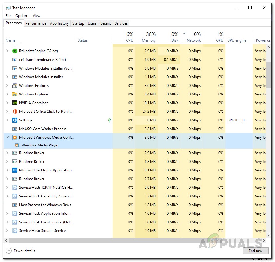Click the NVIDIA Container icon
Viewport: 275px width, 262px height.
[x=14, y=103]
